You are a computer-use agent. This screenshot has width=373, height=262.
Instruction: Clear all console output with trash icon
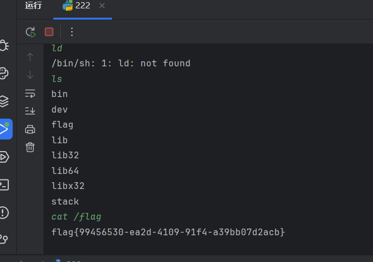point(30,147)
